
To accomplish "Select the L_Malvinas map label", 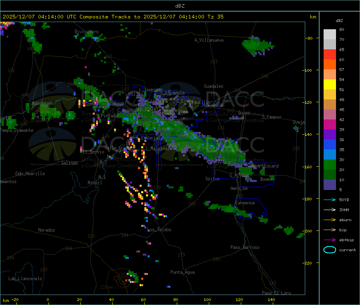I will (158, 149).
